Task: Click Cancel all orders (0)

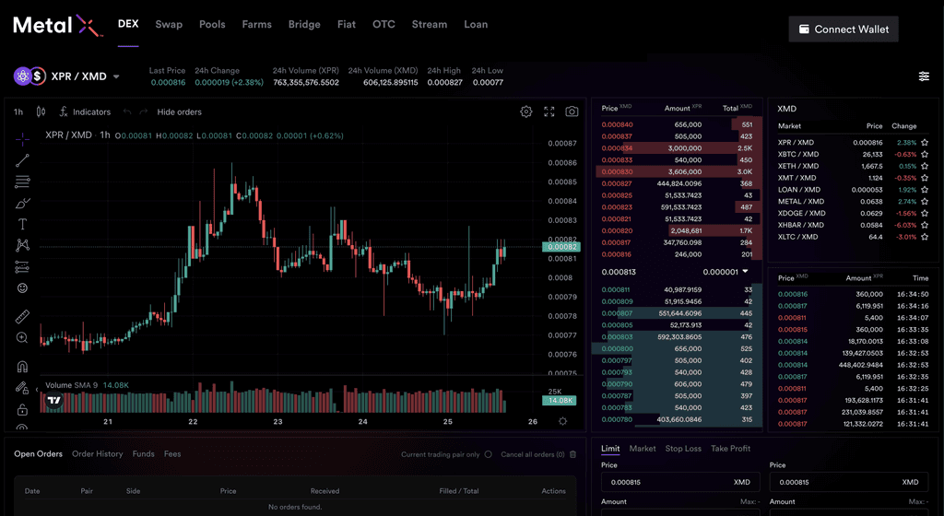Action: 533,454
